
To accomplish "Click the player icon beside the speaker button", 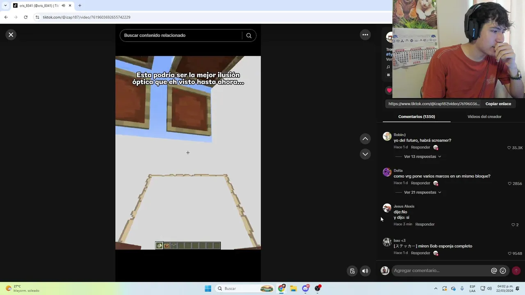I will tap(352, 271).
